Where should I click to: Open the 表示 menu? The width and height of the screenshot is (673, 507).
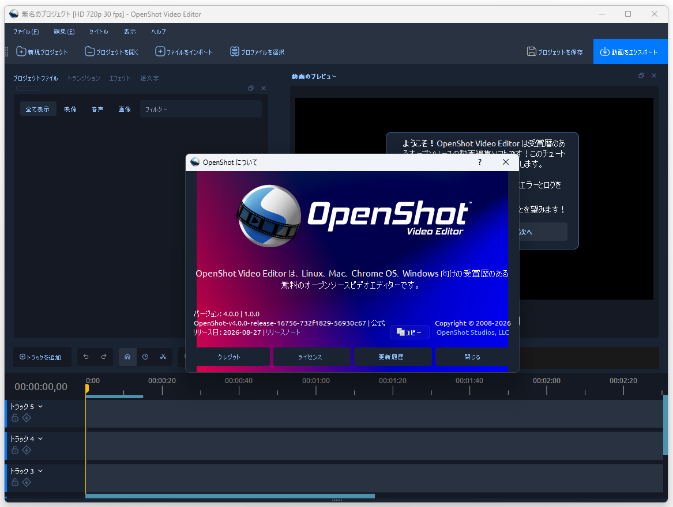tap(130, 32)
